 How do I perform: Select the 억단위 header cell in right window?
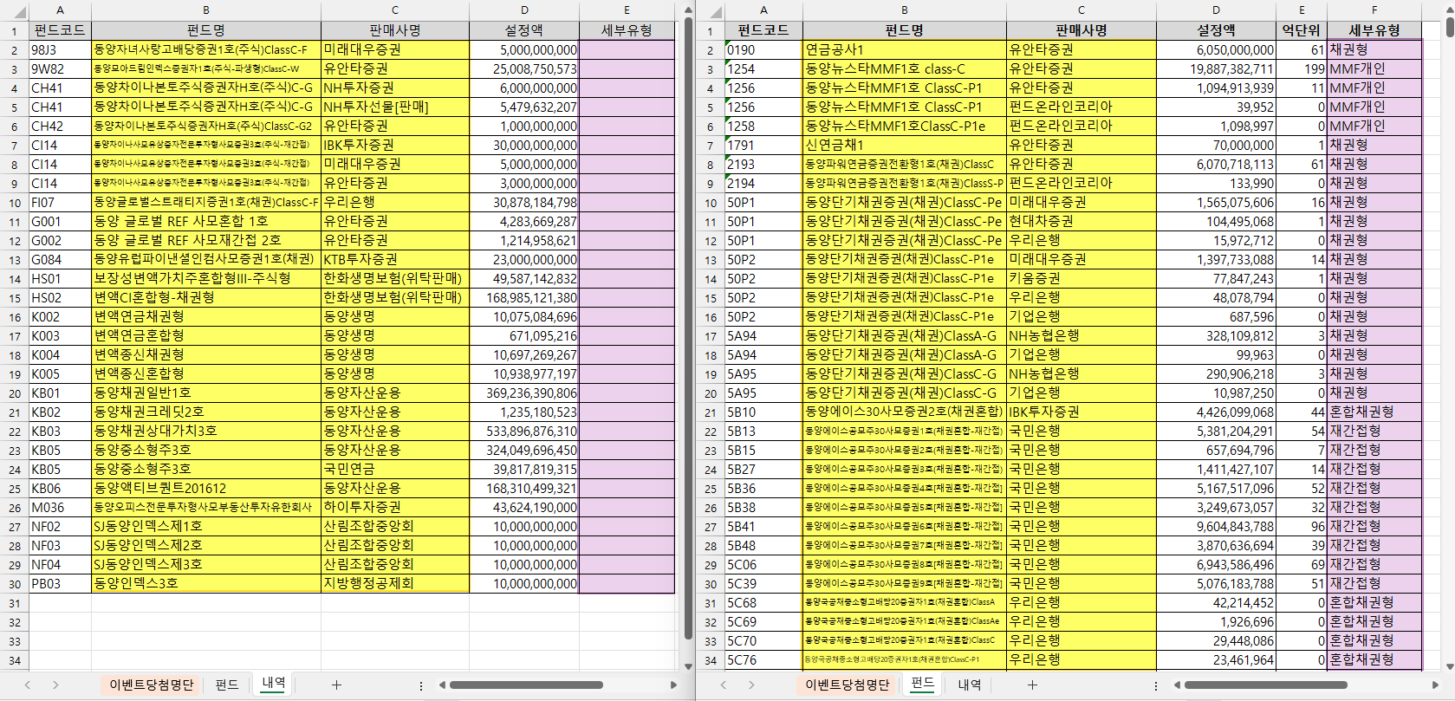pos(1301,30)
